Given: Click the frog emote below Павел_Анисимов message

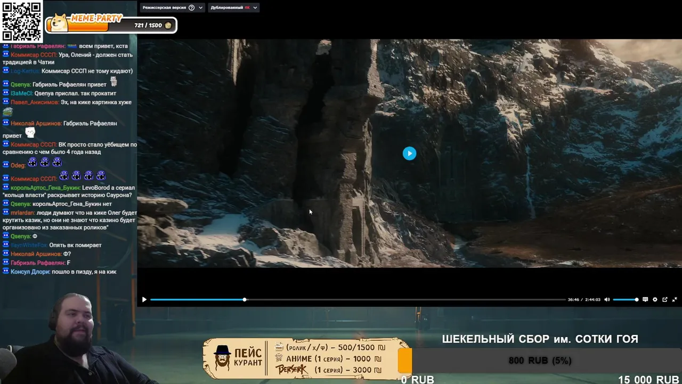Looking at the screenshot, I should (x=7, y=111).
